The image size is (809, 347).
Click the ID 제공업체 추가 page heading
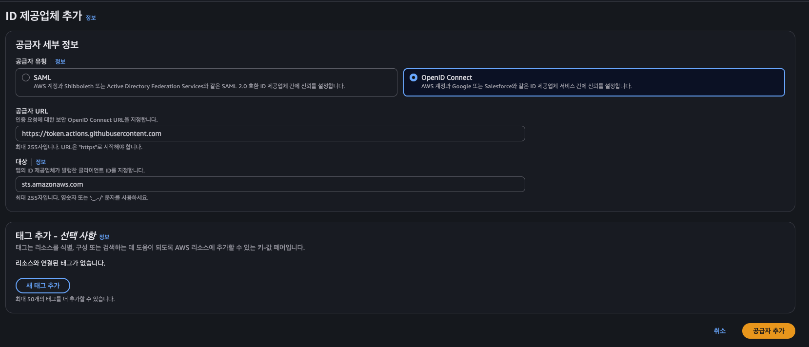click(44, 16)
